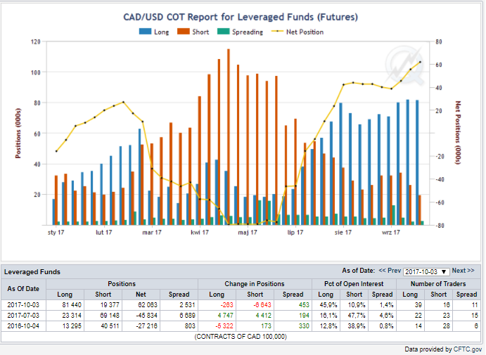Click change in Long value 4 747
Image resolution: width=486 pixels, height=355 pixels.
(225, 316)
